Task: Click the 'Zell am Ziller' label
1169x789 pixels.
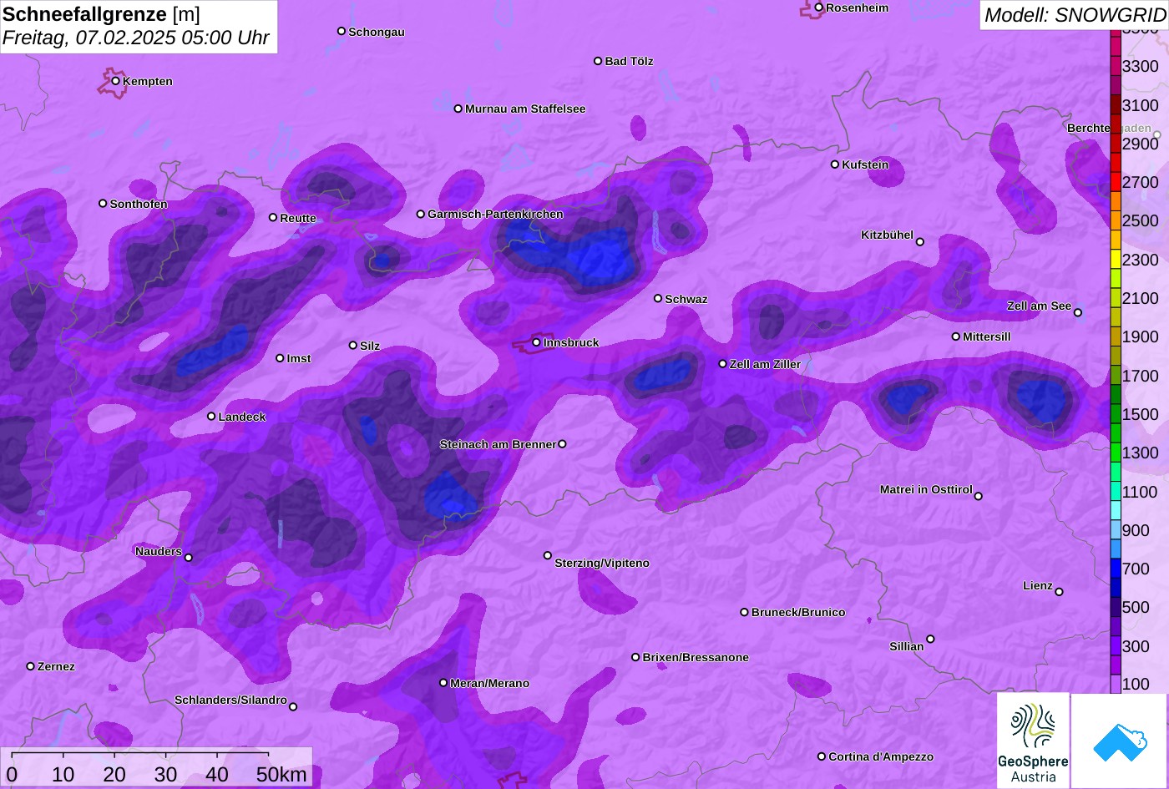Action: tap(765, 365)
